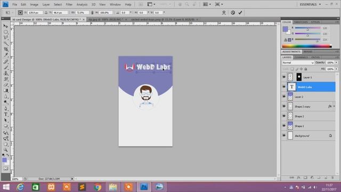Select the Eyedropper tool
This screenshot has width=341, height=192.
6,55
